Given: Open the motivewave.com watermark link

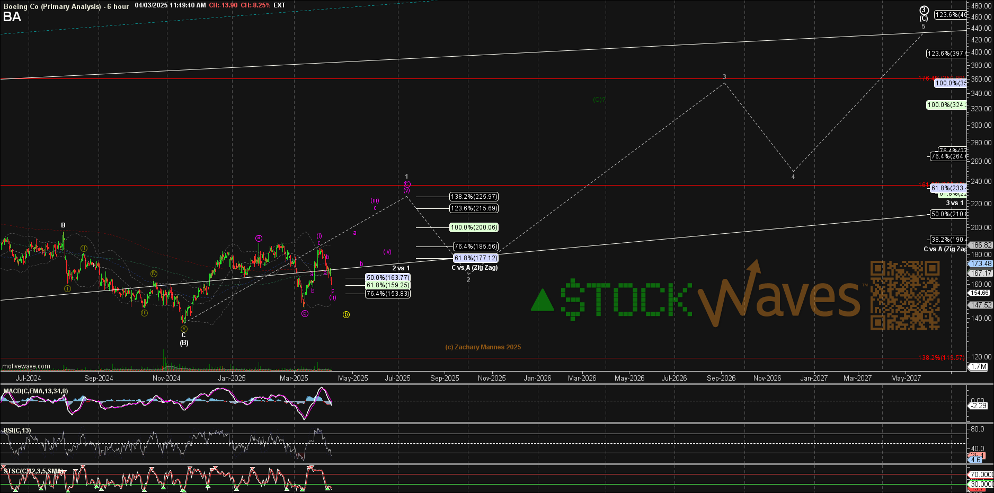Looking at the screenshot, I should (x=26, y=366).
